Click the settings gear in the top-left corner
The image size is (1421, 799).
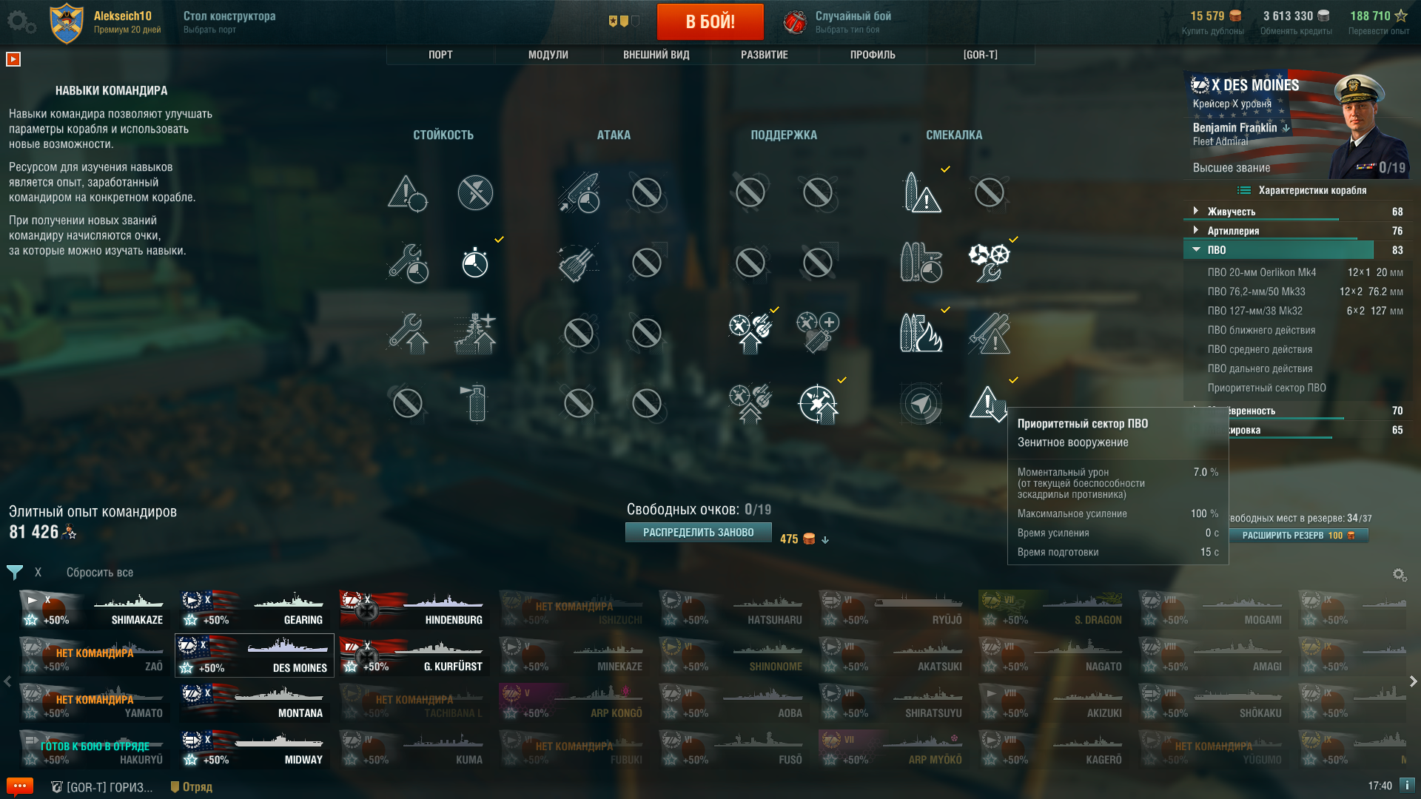(21, 21)
